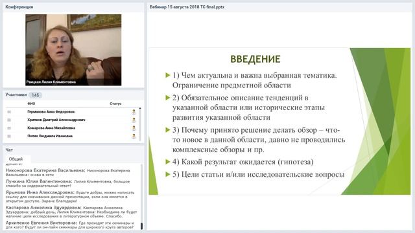Click the gray row marker beside Хрипков Дмитрий Александрович

tap(9, 120)
